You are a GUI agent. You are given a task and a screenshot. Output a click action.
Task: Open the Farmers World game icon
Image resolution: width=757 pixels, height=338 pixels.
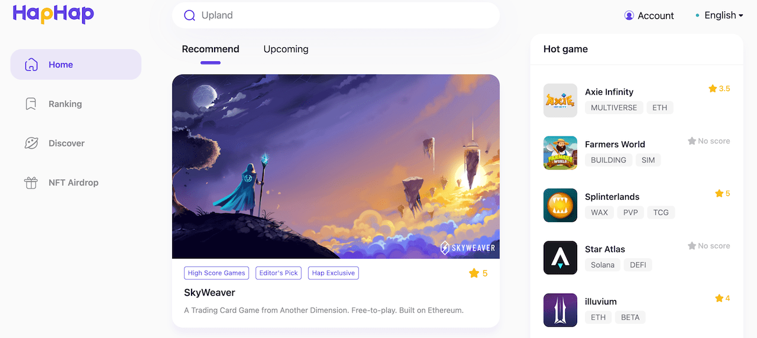[x=560, y=153]
